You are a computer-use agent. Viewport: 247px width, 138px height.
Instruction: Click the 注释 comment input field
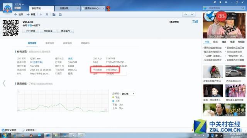[117, 74]
